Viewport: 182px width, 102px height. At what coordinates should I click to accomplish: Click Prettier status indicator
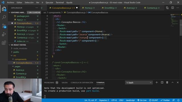pyautogui.click(x=165, y=100)
